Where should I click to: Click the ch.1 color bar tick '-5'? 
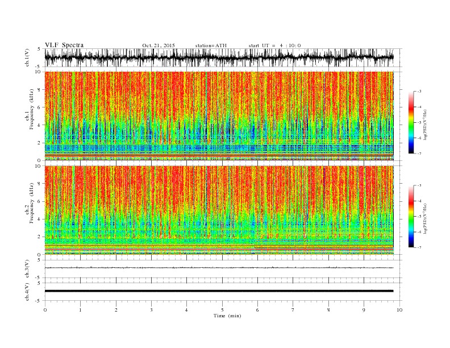point(419,123)
